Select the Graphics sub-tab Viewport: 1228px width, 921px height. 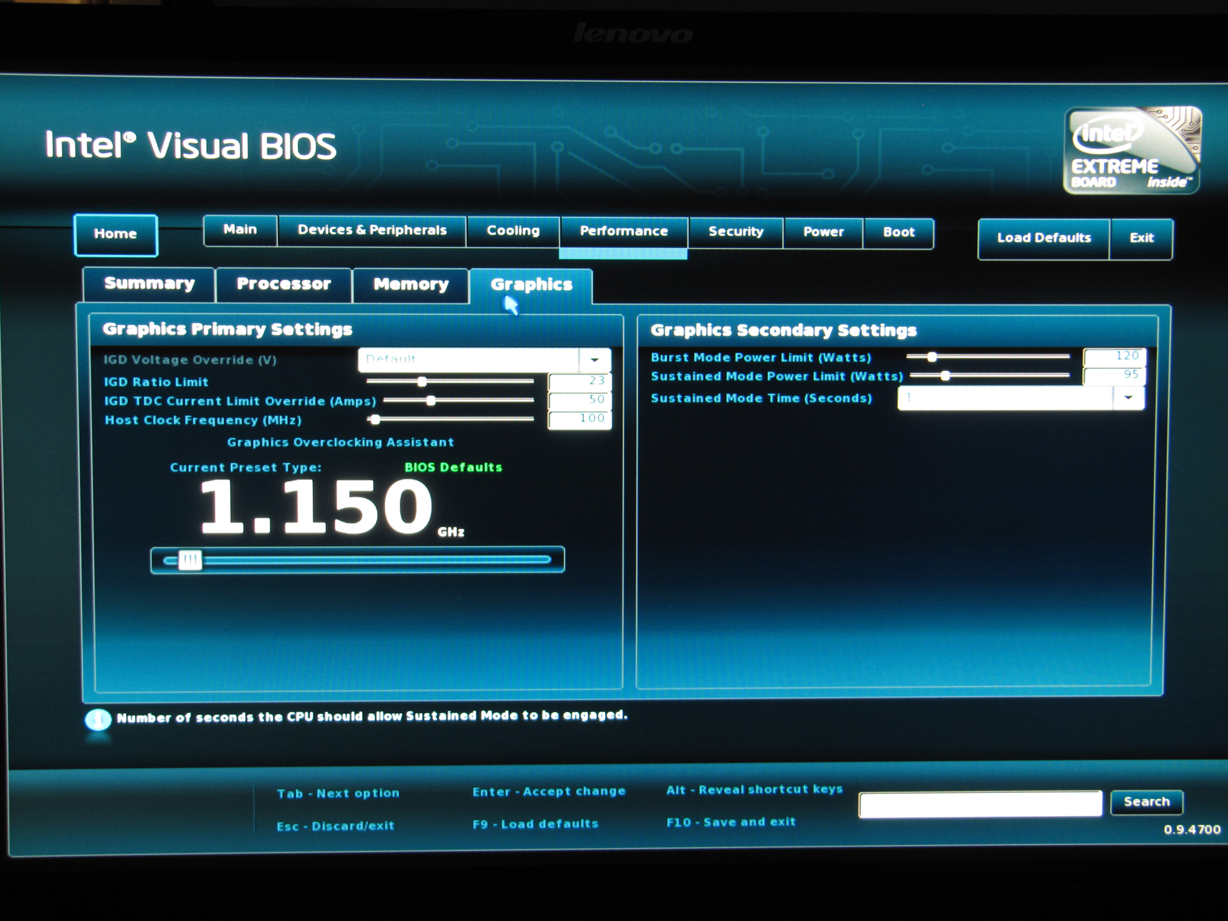531,286
